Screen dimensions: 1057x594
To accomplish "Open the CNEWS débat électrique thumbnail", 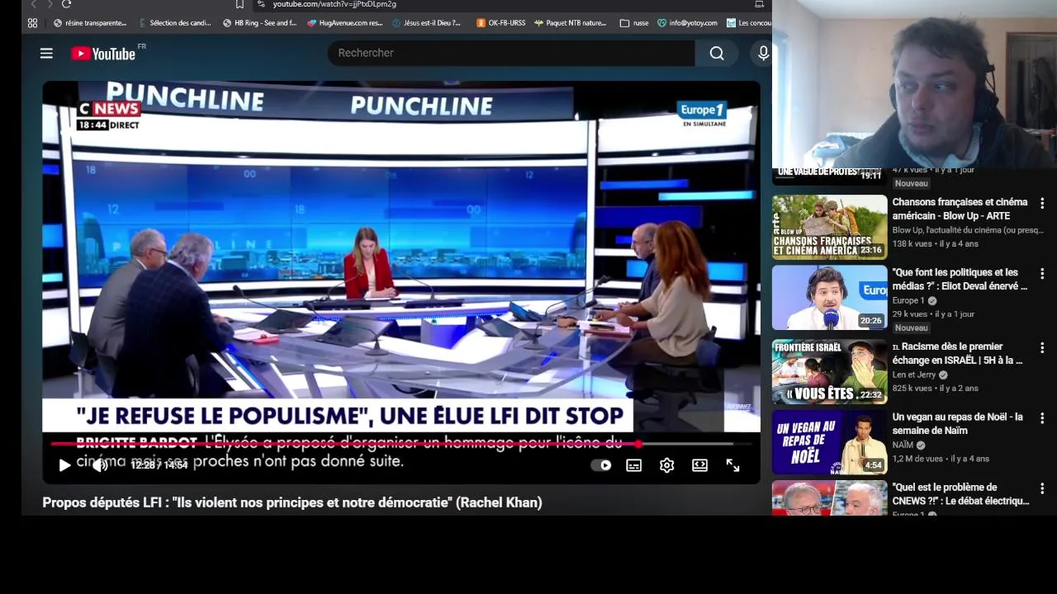I will point(829,498).
